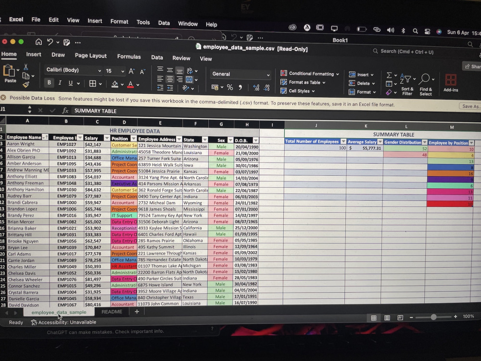Open Conditional Formatting menu
This screenshot has width=481, height=361.
point(309,74)
